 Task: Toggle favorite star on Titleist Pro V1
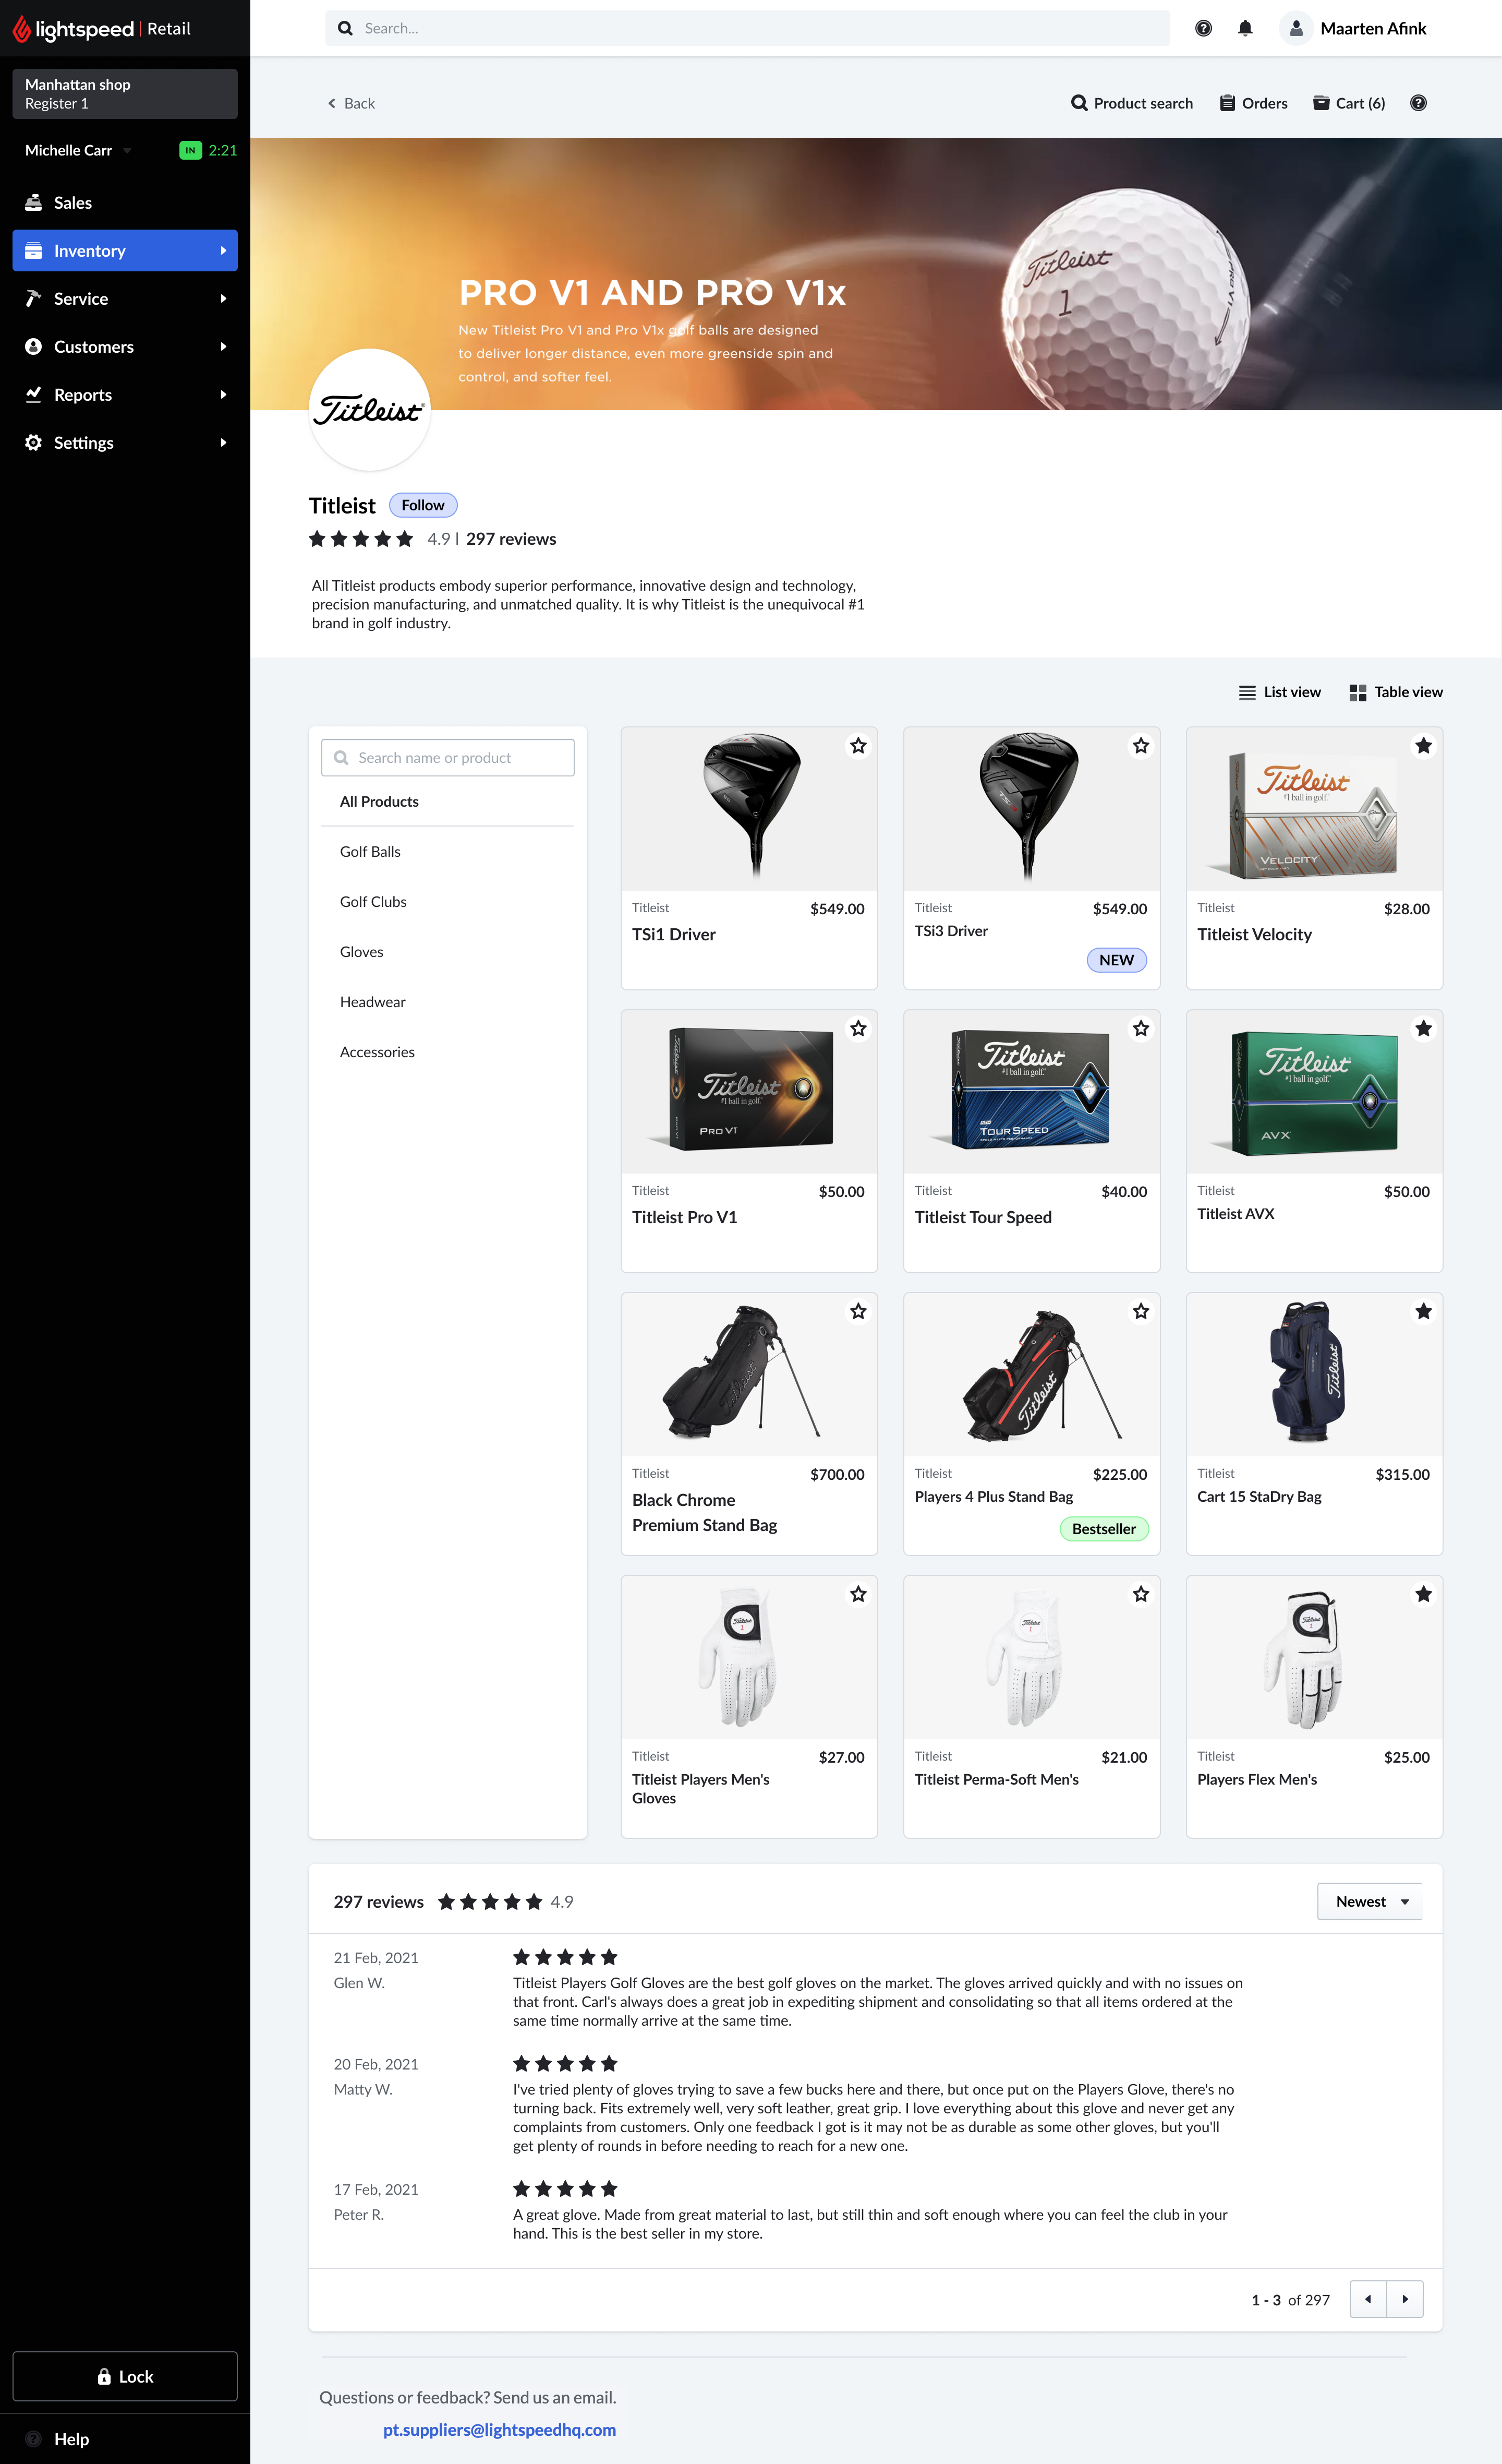tap(858, 1029)
